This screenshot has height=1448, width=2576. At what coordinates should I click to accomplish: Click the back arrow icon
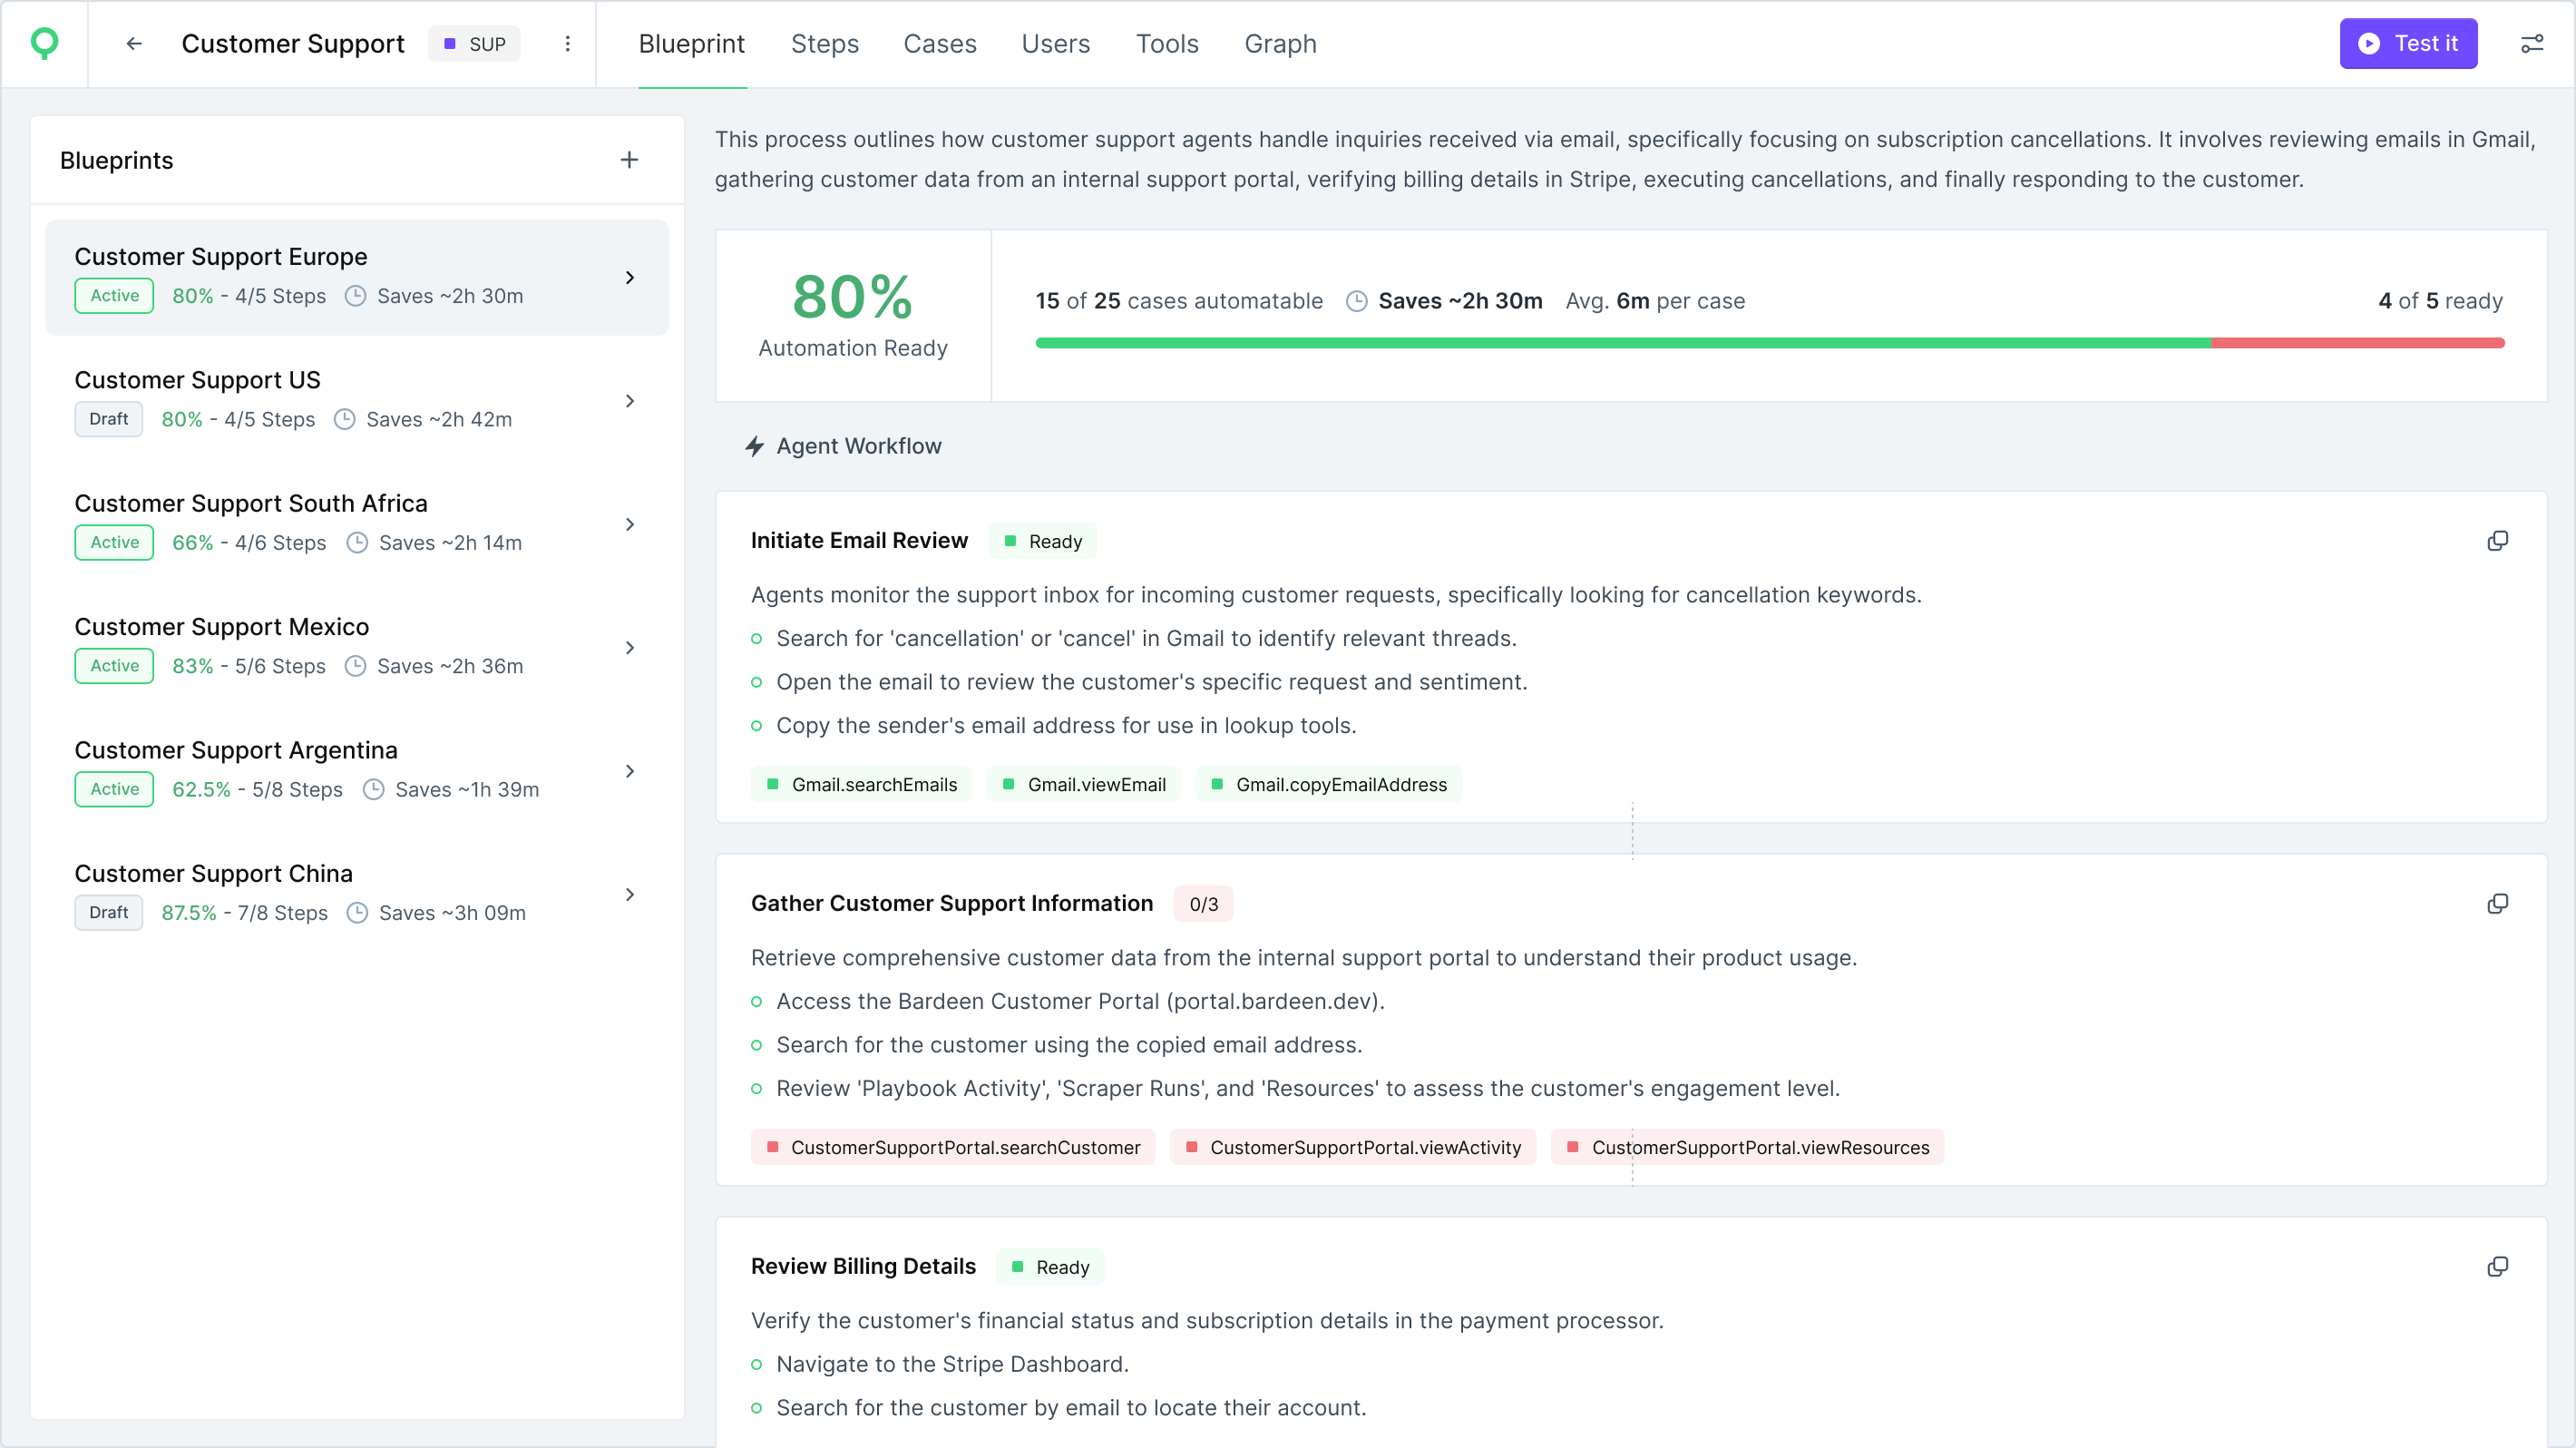pos(134,44)
